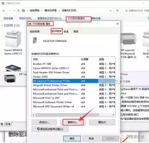Viewport: 149px width, 143px height.
Task: Select Microsoft enhanced Point and Print x64 row
Action: point(74,89)
